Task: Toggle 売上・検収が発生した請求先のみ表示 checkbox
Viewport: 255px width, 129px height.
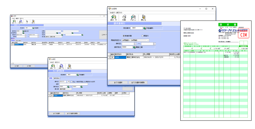Action: 71,82
